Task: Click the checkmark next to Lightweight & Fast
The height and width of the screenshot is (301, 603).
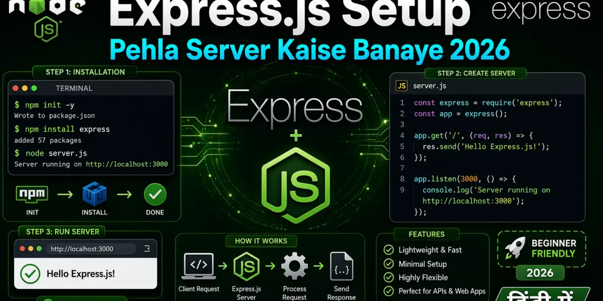Action: coord(389,250)
